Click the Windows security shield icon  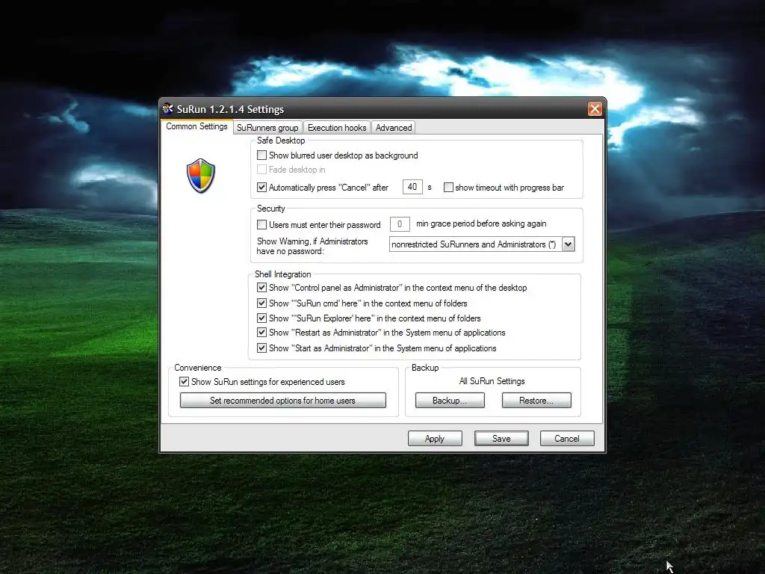click(200, 176)
